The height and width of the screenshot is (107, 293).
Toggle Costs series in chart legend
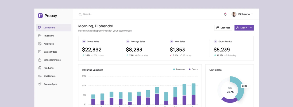(193, 69)
